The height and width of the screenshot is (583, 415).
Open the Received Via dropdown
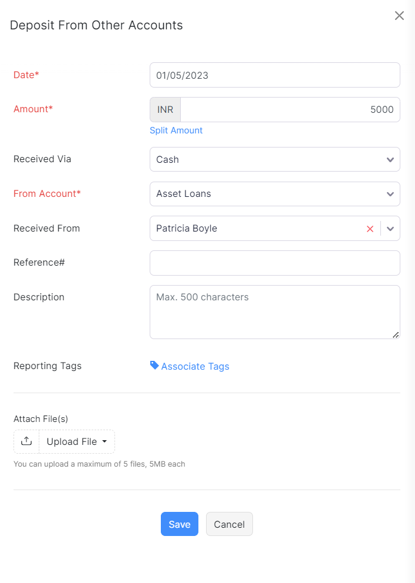275,159
